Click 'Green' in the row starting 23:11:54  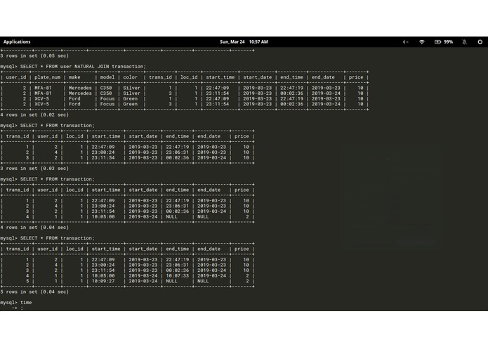(x=130, y=104)
